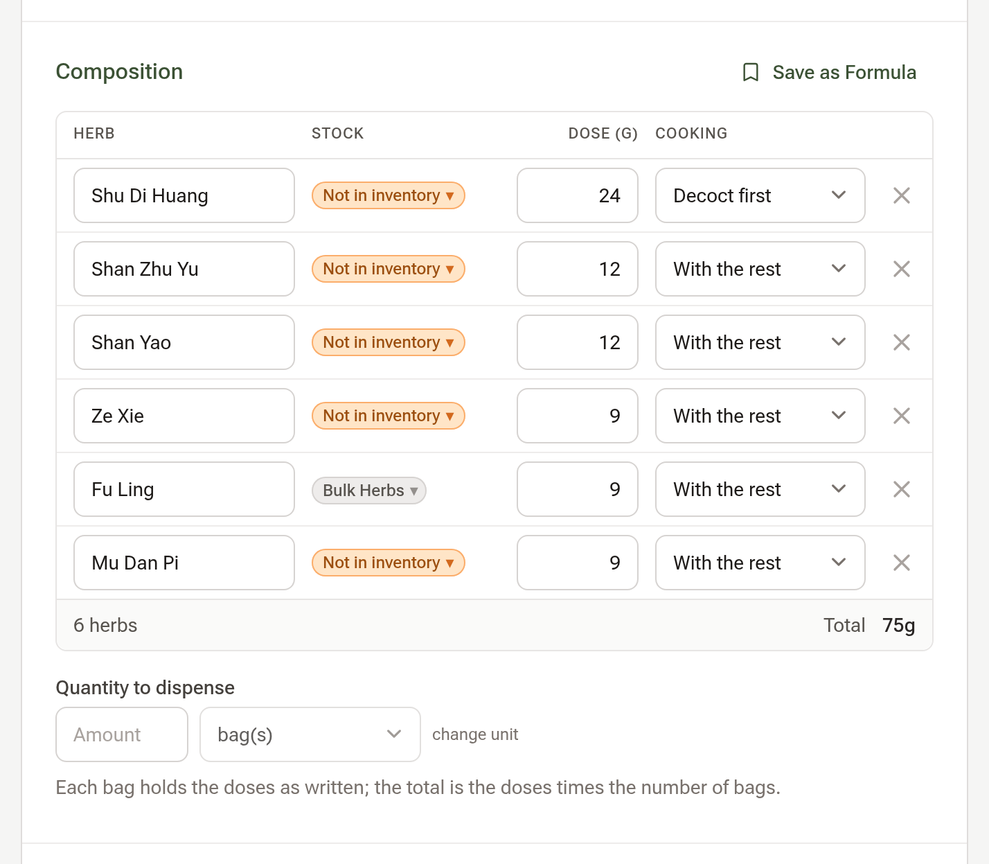The image size is (989, 864).
Task: Change cooking method for Fu Ling
Action: [760, 489]
